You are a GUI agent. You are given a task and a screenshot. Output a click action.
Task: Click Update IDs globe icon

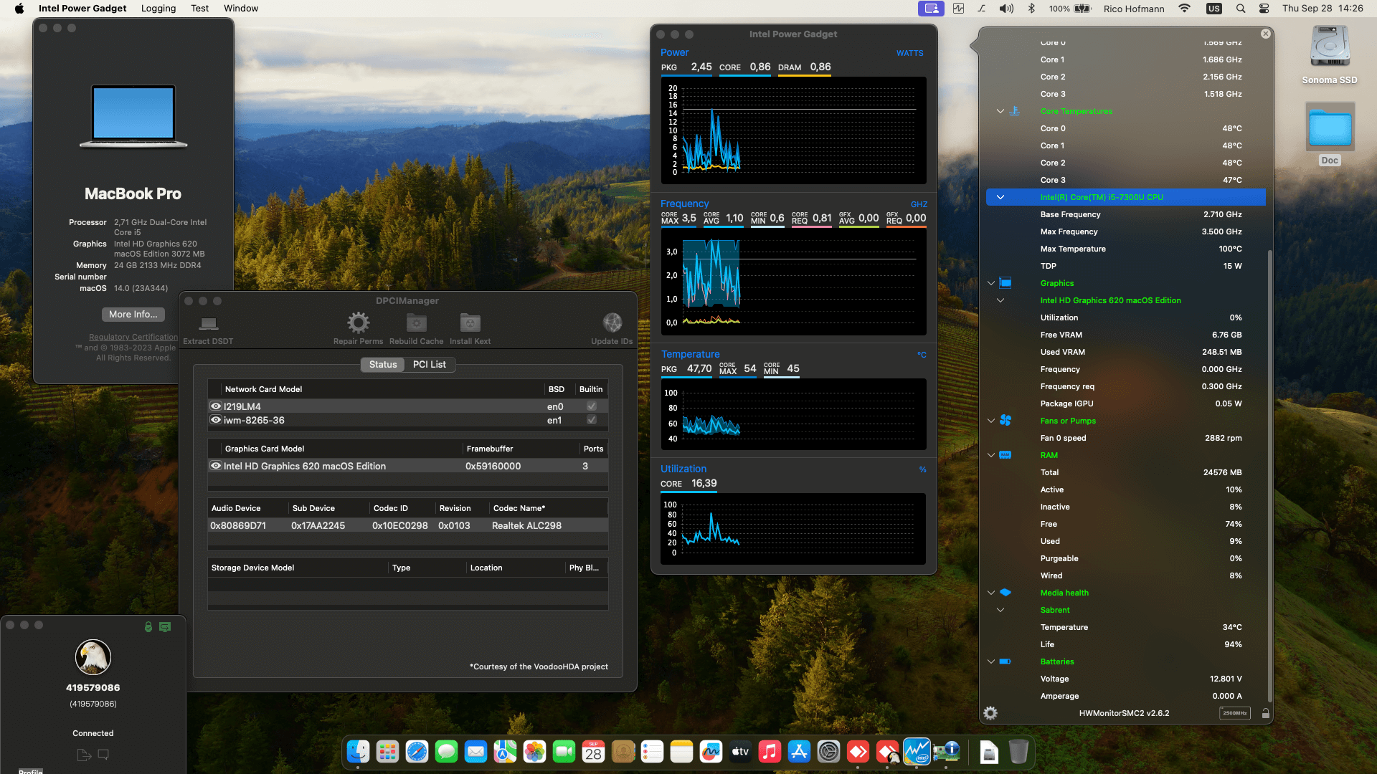point(612,322)
